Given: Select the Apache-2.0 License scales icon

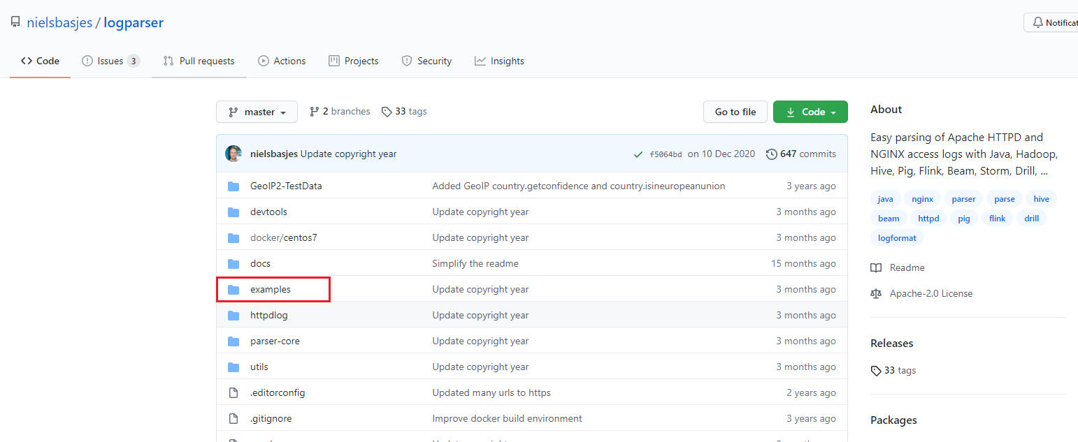Looking at the screenshot, I should [876, 293].
